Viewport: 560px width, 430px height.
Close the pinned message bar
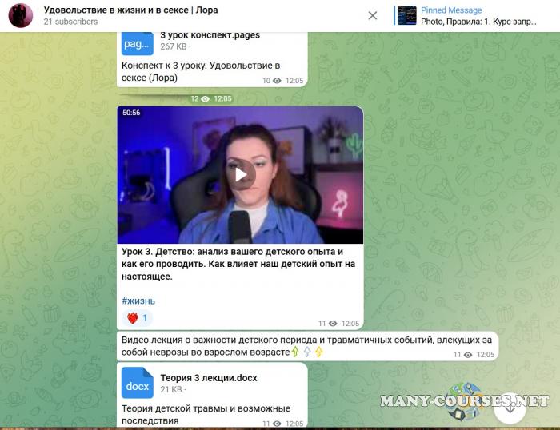373,16
